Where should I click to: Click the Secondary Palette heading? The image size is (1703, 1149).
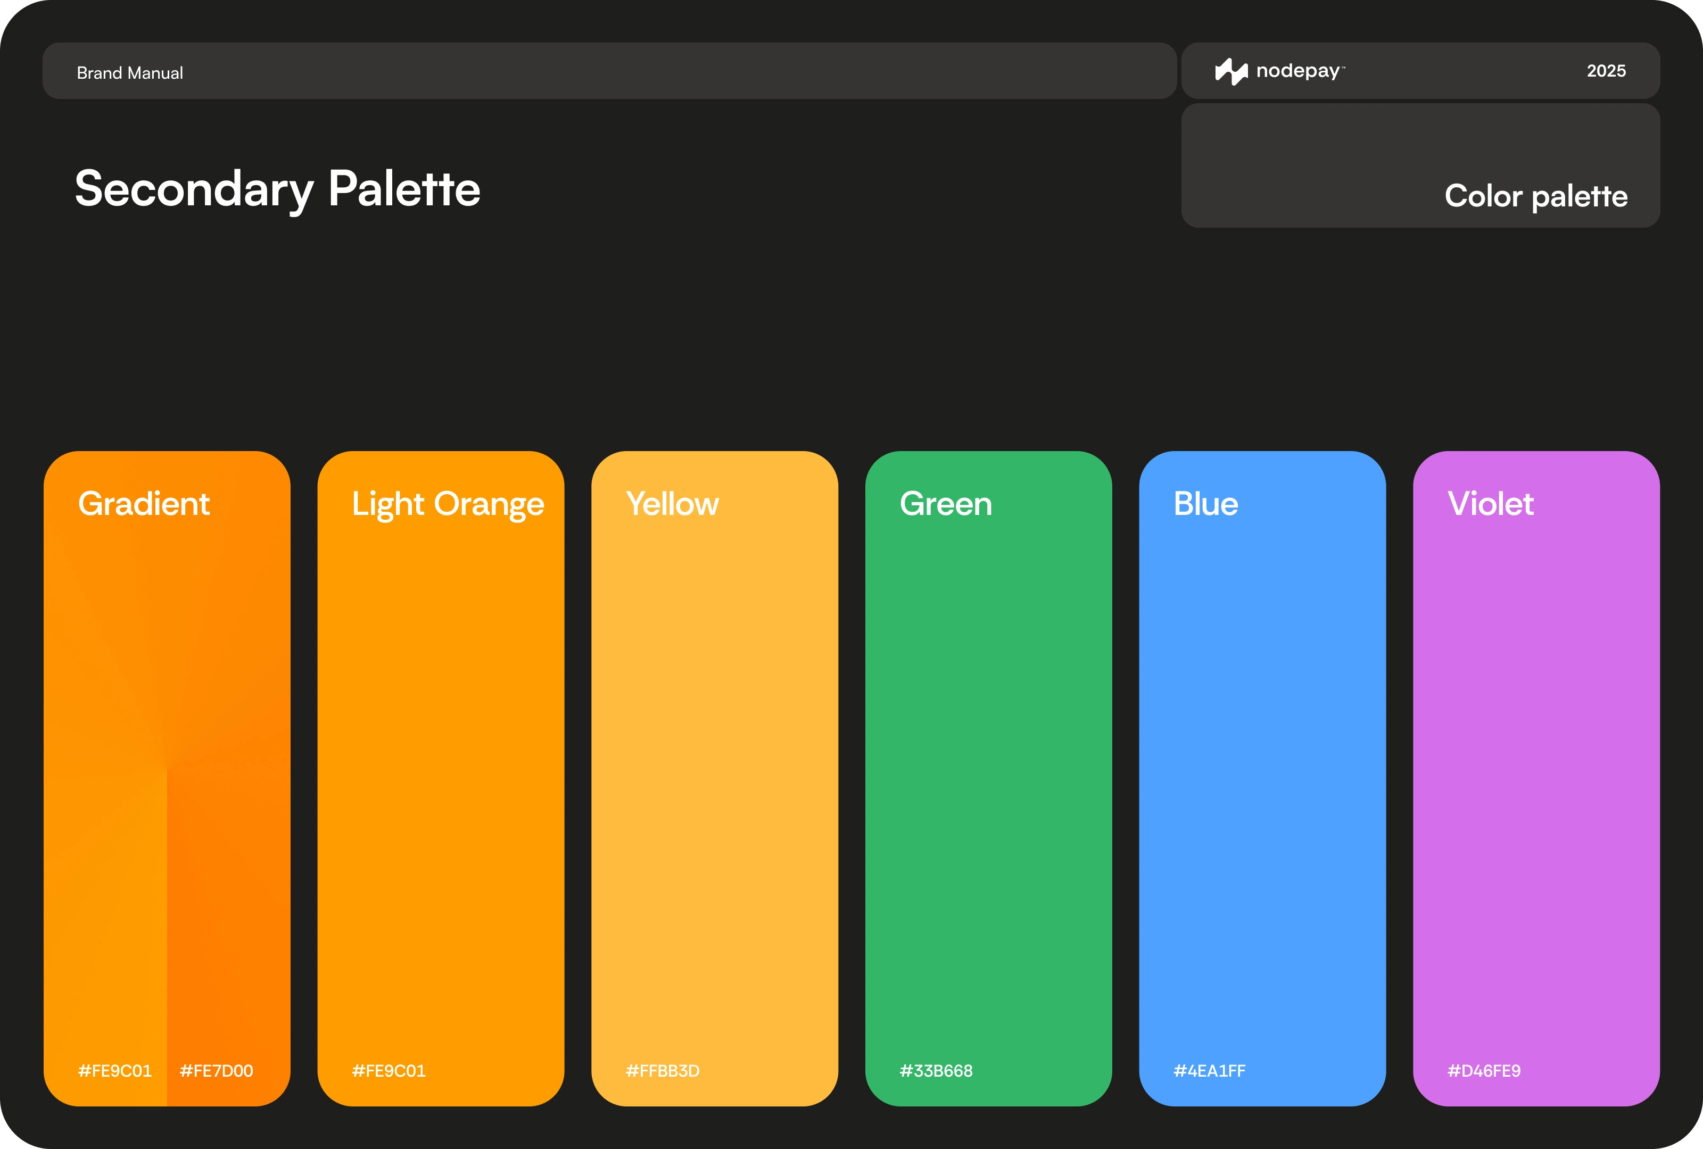pos(278,189)
